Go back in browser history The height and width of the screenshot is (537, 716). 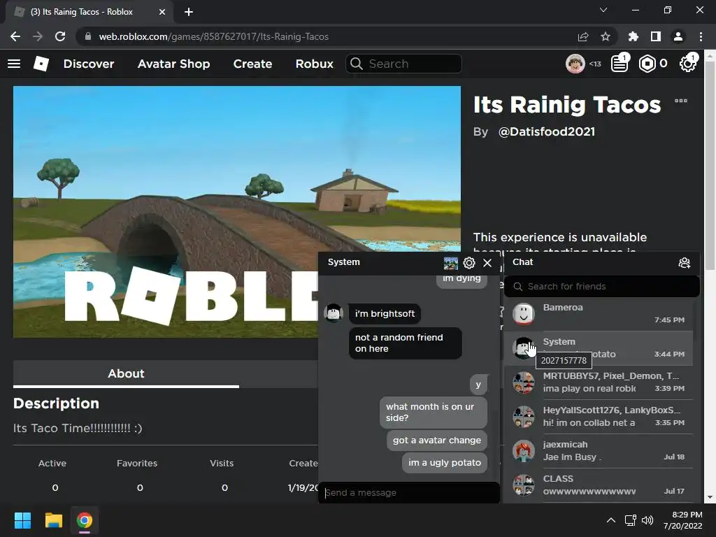pos(15,36)
